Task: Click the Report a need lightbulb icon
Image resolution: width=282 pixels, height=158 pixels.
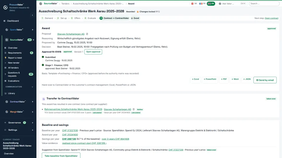Action: pyautogui.click(x=5, y=58)
